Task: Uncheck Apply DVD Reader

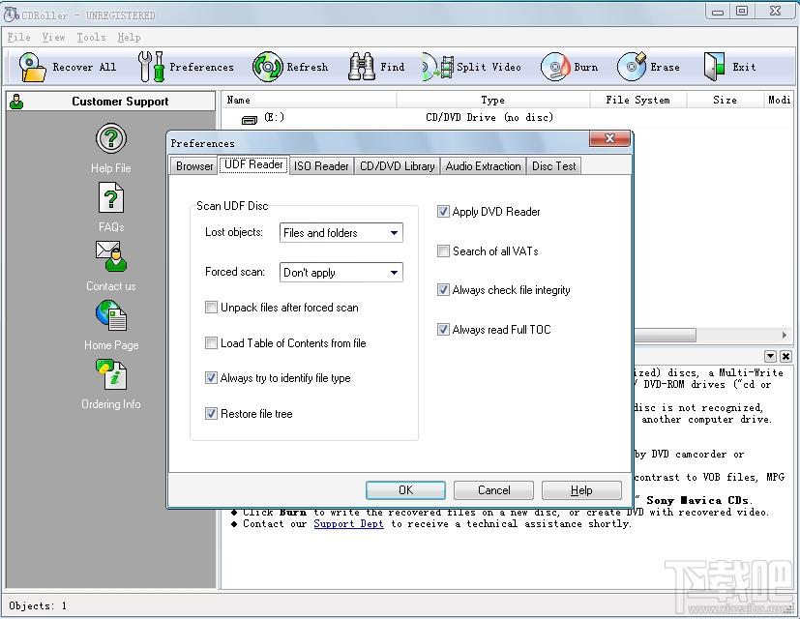Action: point(443,211)
